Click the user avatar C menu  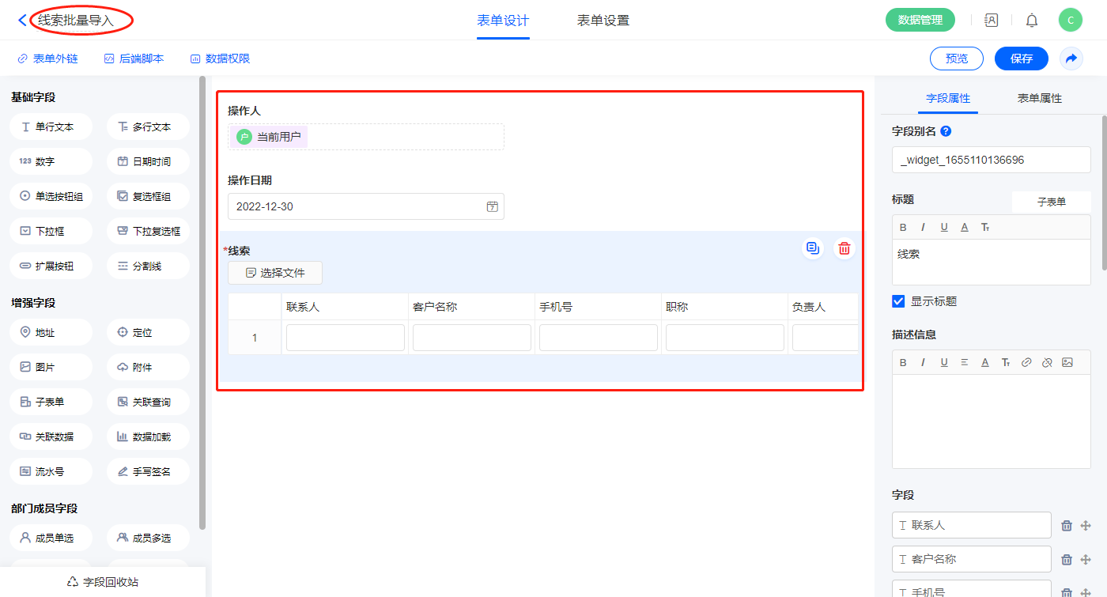coord(1071,21)
